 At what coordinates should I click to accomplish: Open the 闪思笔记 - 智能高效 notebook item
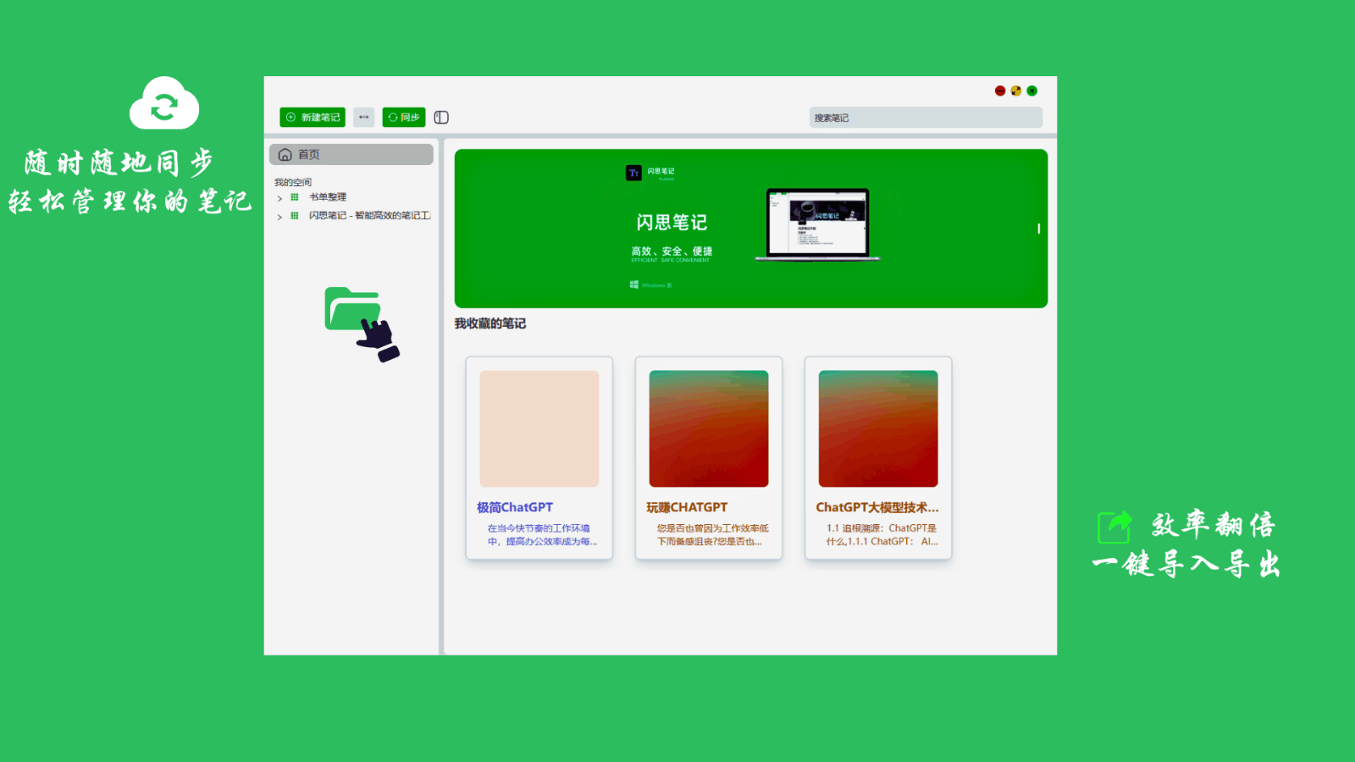pos(370,216)
